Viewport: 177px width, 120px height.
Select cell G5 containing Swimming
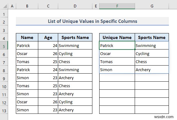pos(152,45)
